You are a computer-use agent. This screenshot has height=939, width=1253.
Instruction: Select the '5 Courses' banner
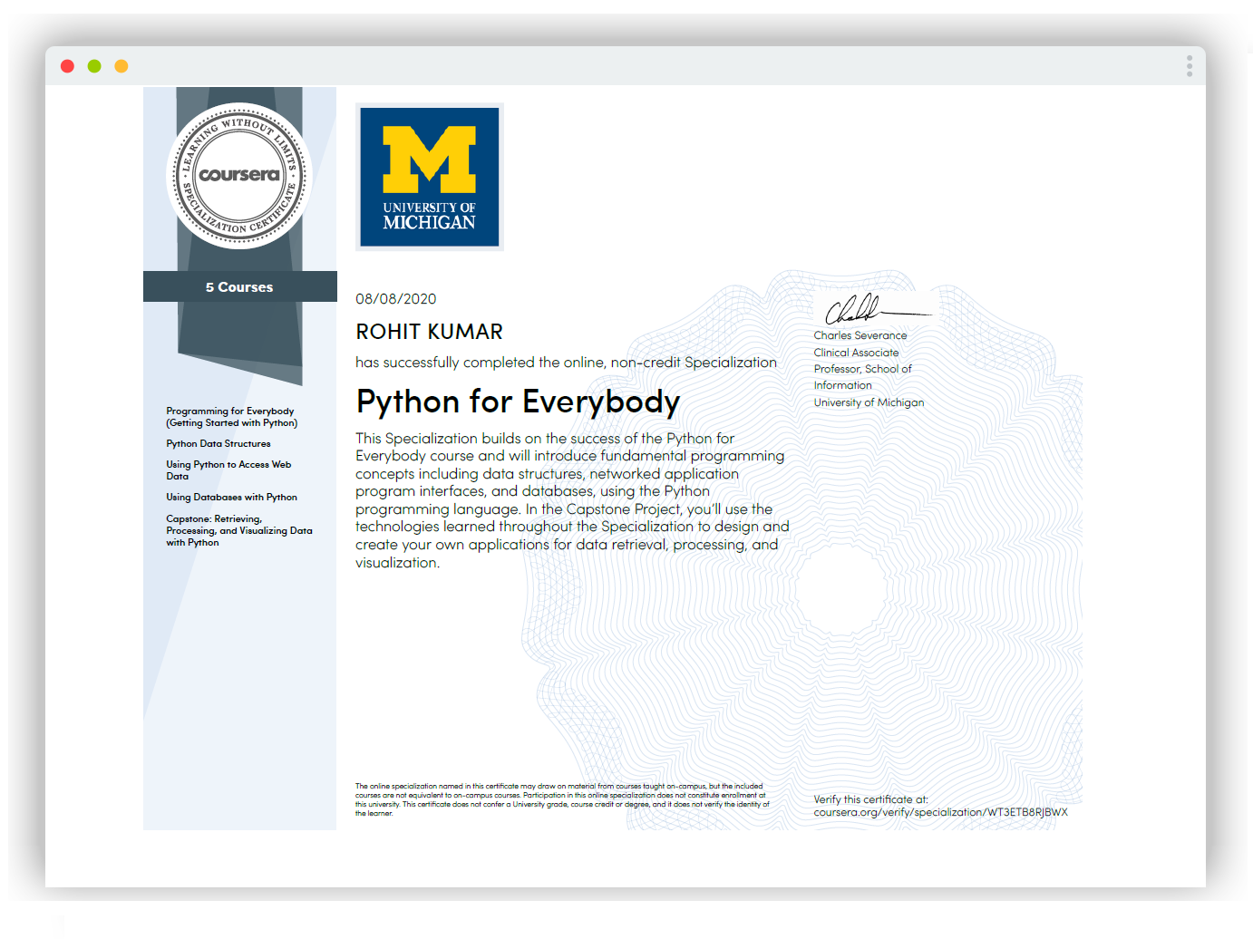240,286
